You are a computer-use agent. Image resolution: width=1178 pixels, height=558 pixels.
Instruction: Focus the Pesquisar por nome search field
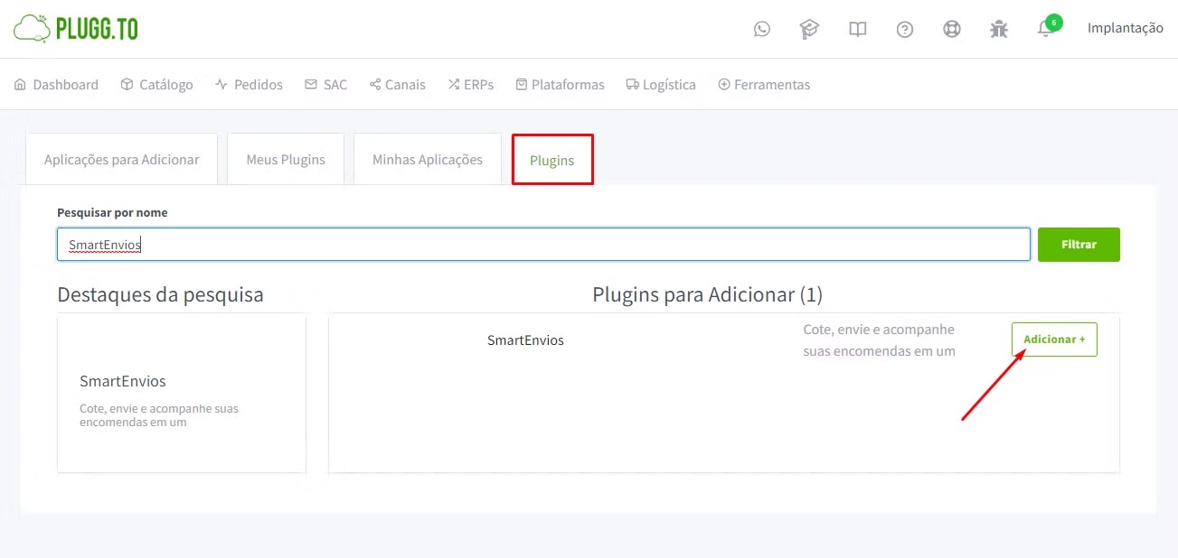coord(543,245)
